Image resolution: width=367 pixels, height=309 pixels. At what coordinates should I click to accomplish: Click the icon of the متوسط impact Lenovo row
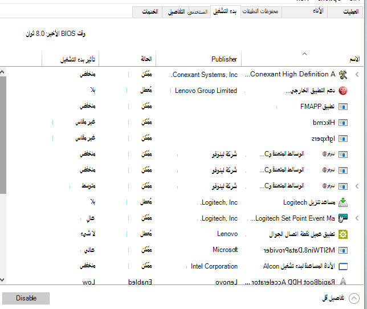[343, 186]
